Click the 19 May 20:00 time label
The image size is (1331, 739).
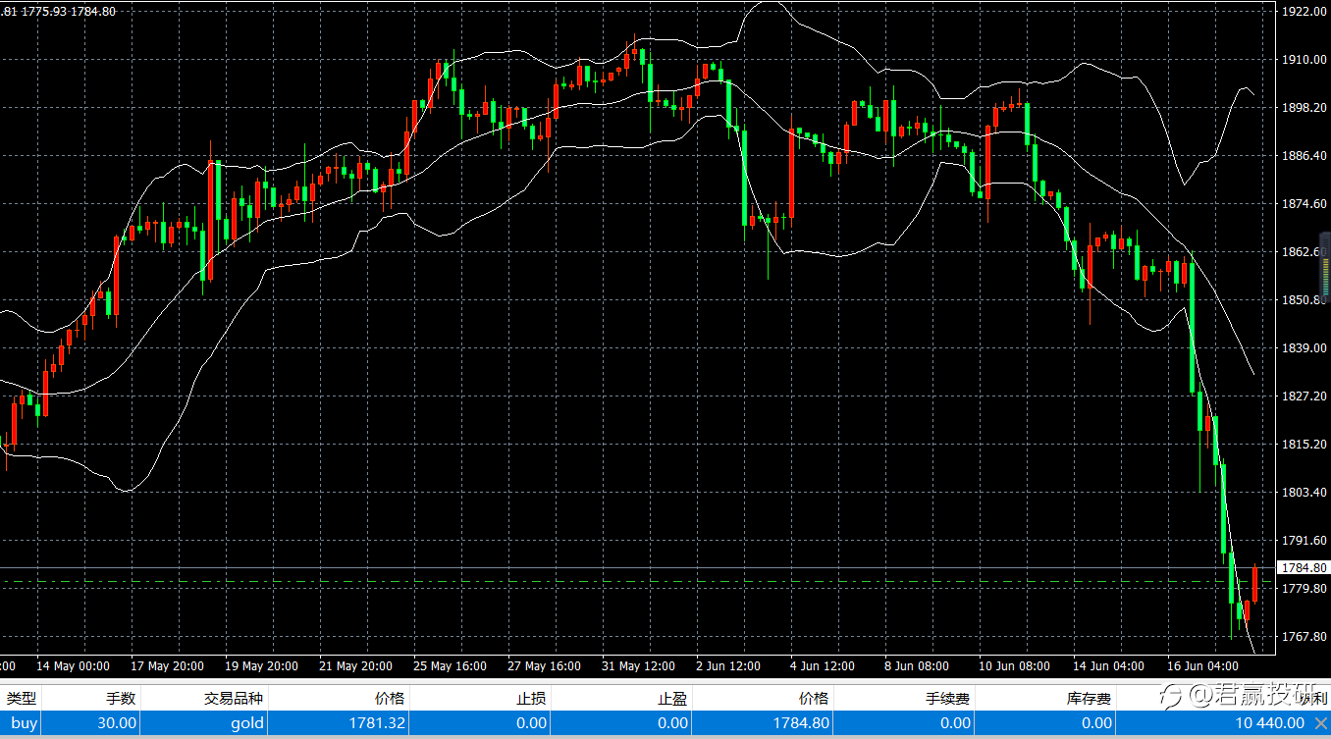coord(261,666)
